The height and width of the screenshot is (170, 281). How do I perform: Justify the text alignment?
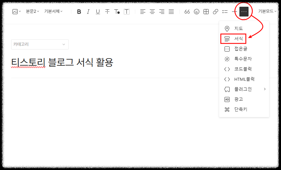click(x=171, y=11)
